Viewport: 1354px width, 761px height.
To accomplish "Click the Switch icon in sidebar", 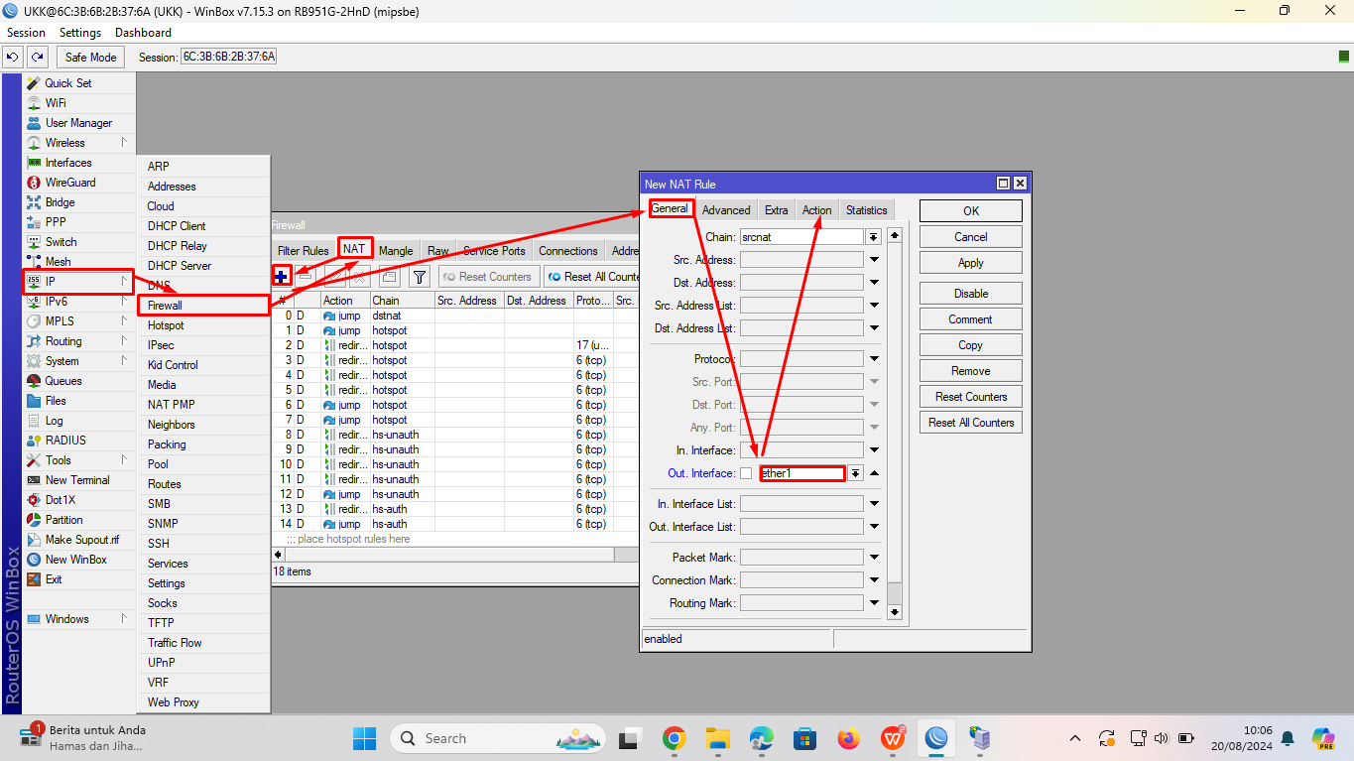I will click(x=34, y=242).
